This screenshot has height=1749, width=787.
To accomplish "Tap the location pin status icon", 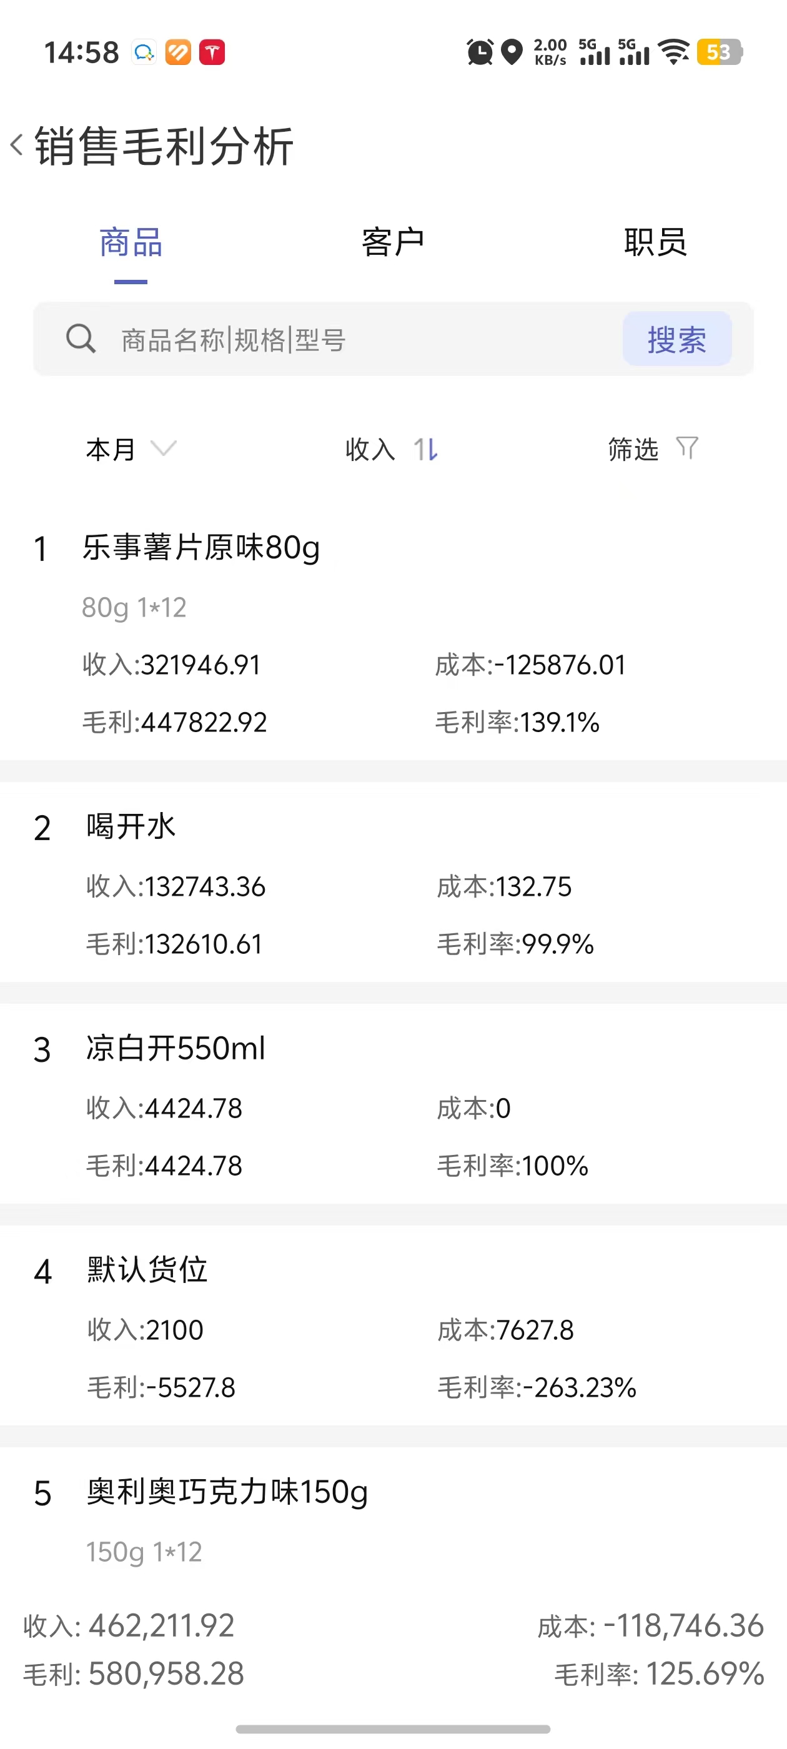I will (512, 52).
